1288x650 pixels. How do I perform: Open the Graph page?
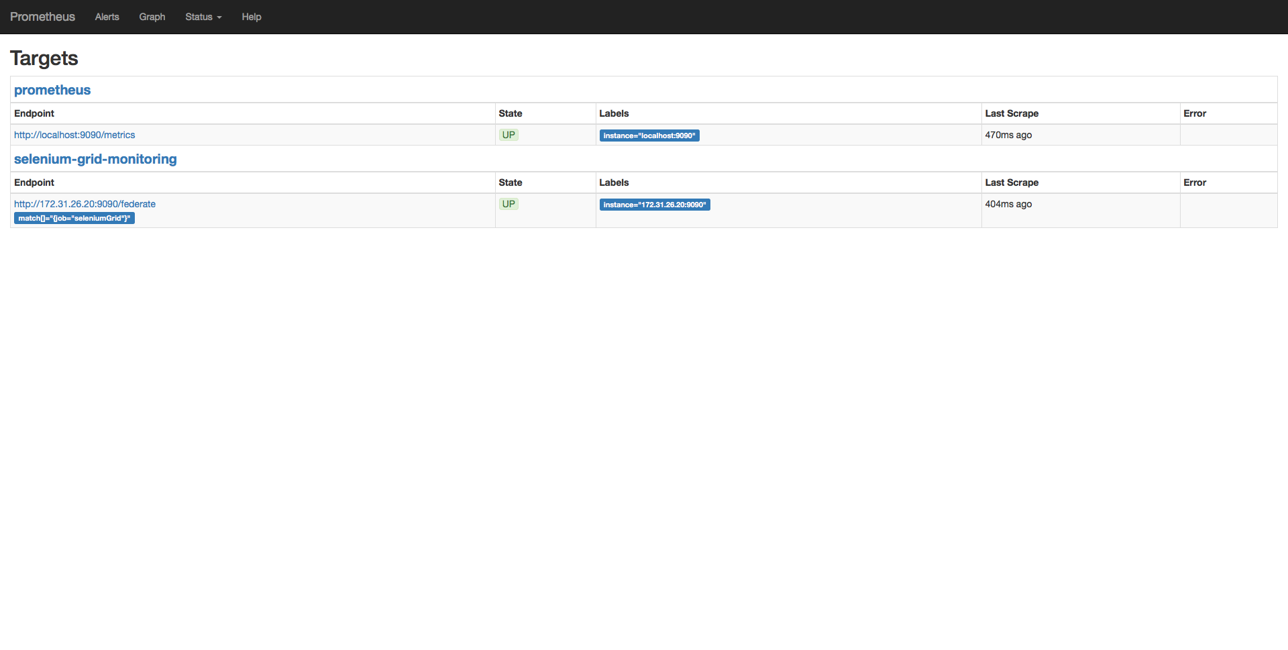(x=152, y=17)
